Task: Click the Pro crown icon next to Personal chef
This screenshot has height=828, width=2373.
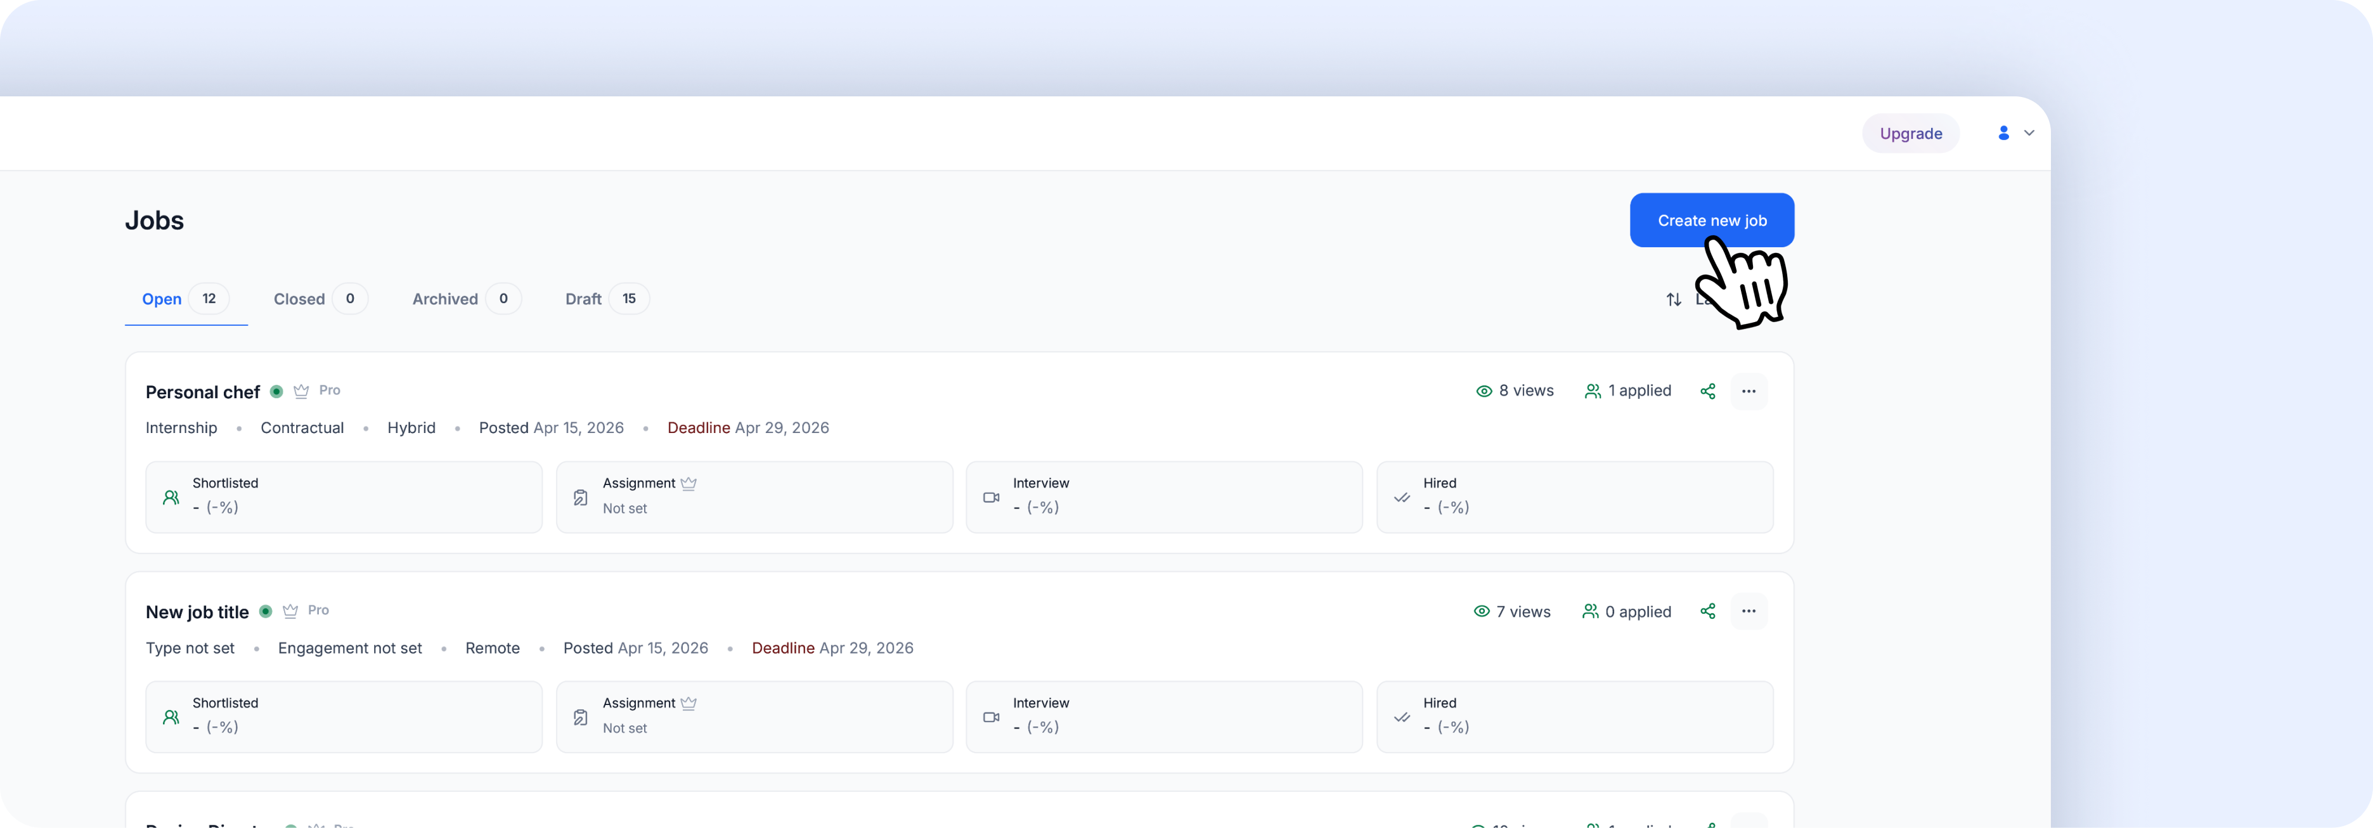Action: [x=301, y=391]
